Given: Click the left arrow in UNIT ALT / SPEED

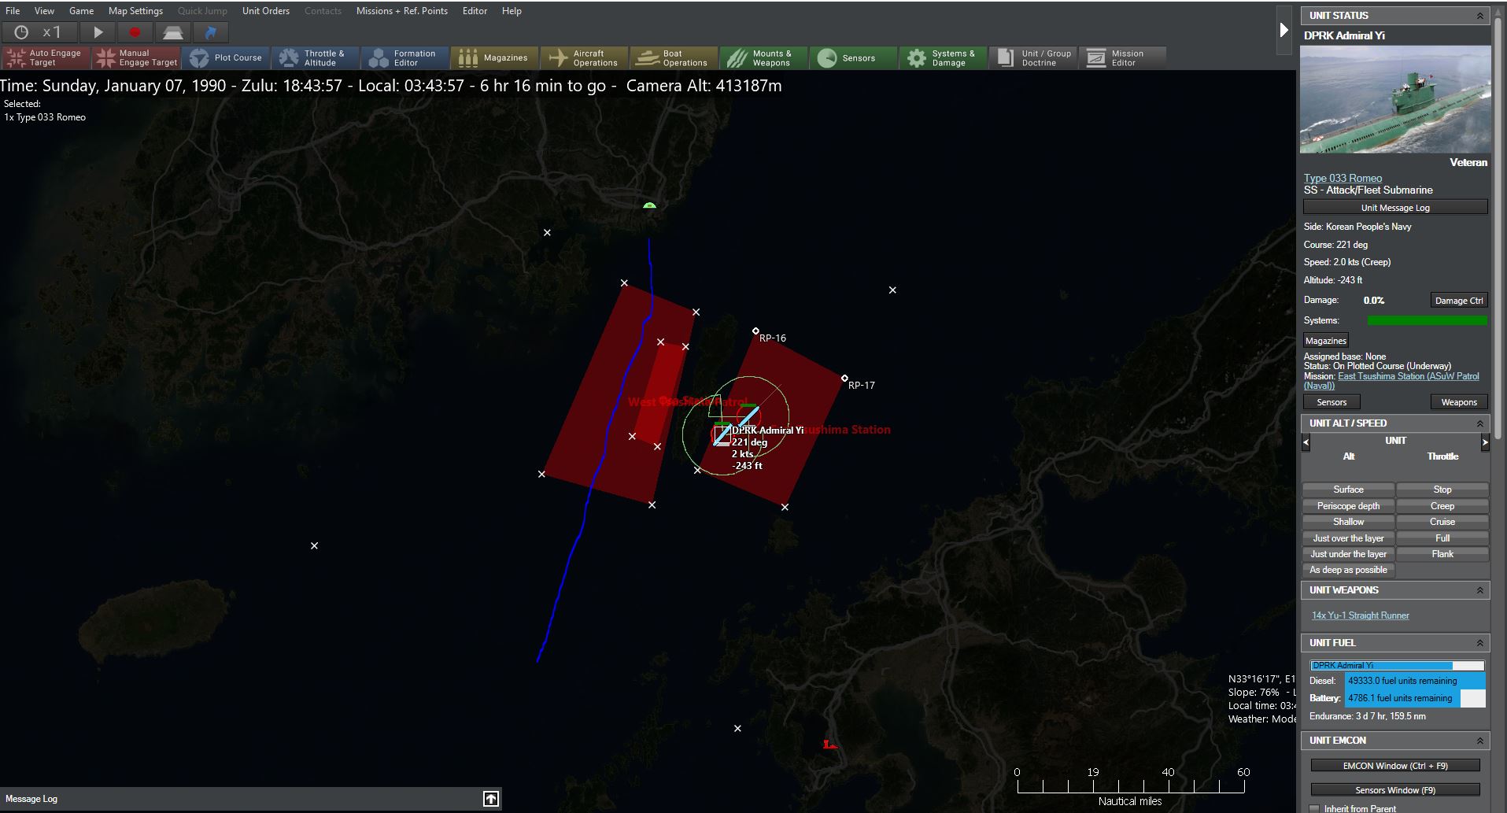Looking at the screenshot, I should tap(1306, 442).
